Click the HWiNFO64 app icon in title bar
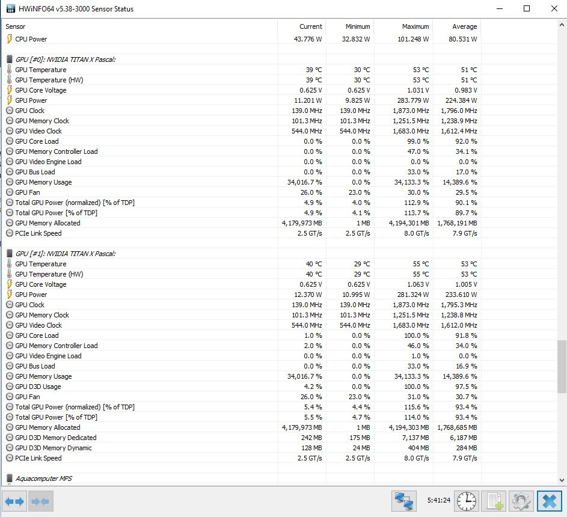This screenshot has height=517, width=567. [11, 8]
